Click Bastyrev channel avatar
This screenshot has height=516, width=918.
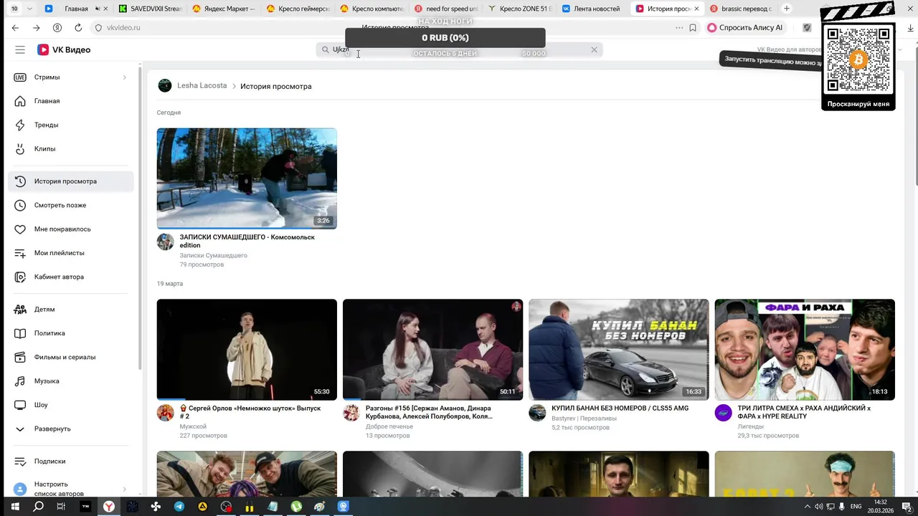(537, 413)
